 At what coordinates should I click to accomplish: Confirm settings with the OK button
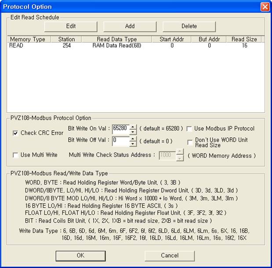click(80, 256)
